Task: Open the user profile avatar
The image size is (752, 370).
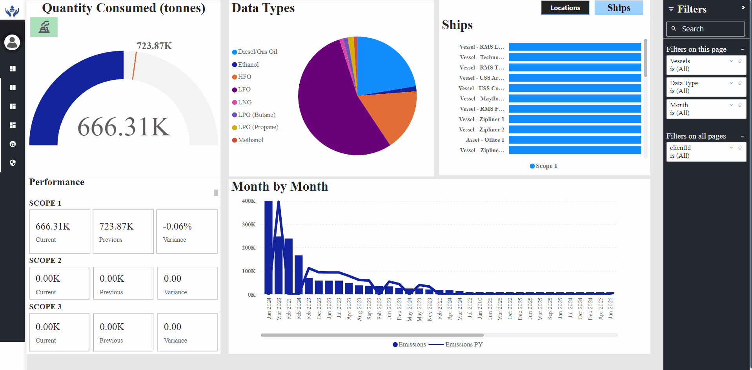Action: click(x=12, y=42)
